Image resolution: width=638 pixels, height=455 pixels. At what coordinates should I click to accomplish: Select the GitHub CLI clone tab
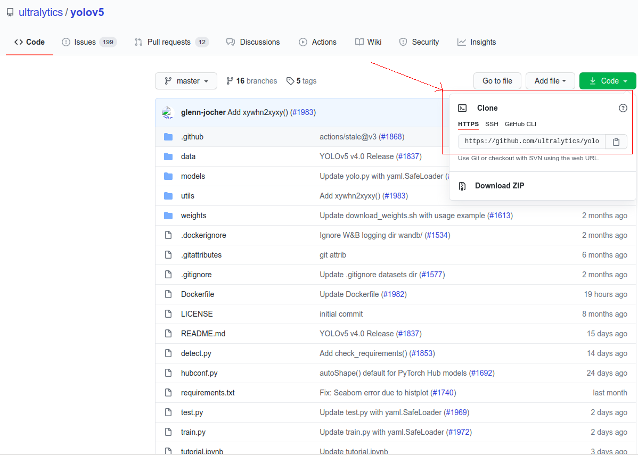click(520, 124)
